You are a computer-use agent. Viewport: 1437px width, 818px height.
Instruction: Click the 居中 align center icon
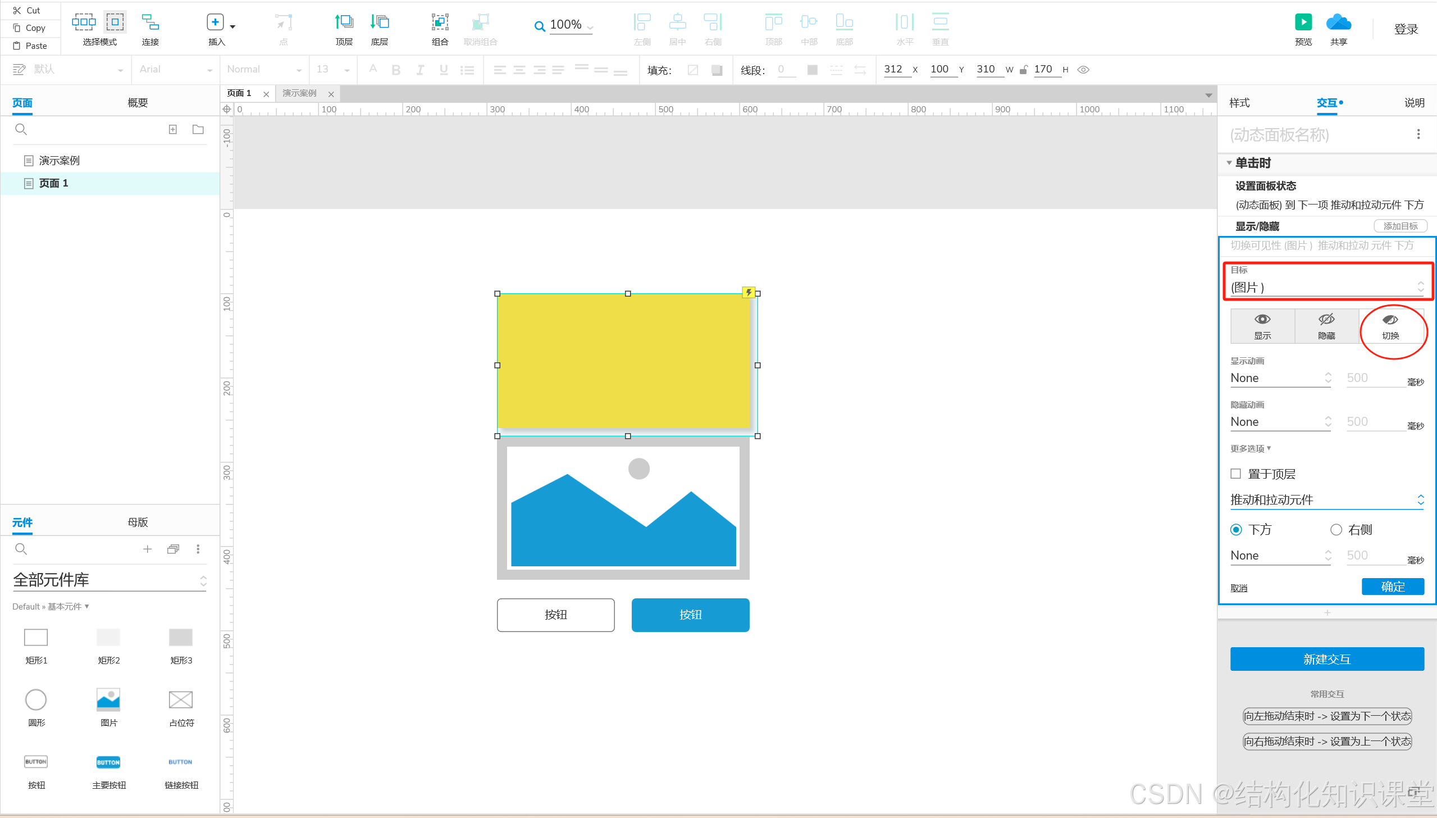pyautogui.click(x=677, y=22)
